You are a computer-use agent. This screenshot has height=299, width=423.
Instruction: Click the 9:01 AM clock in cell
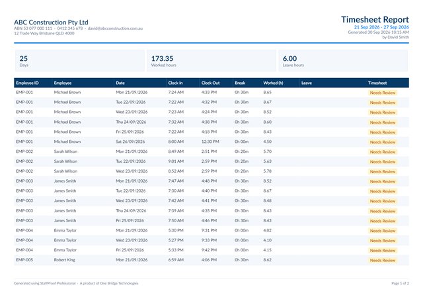[176, 161]
